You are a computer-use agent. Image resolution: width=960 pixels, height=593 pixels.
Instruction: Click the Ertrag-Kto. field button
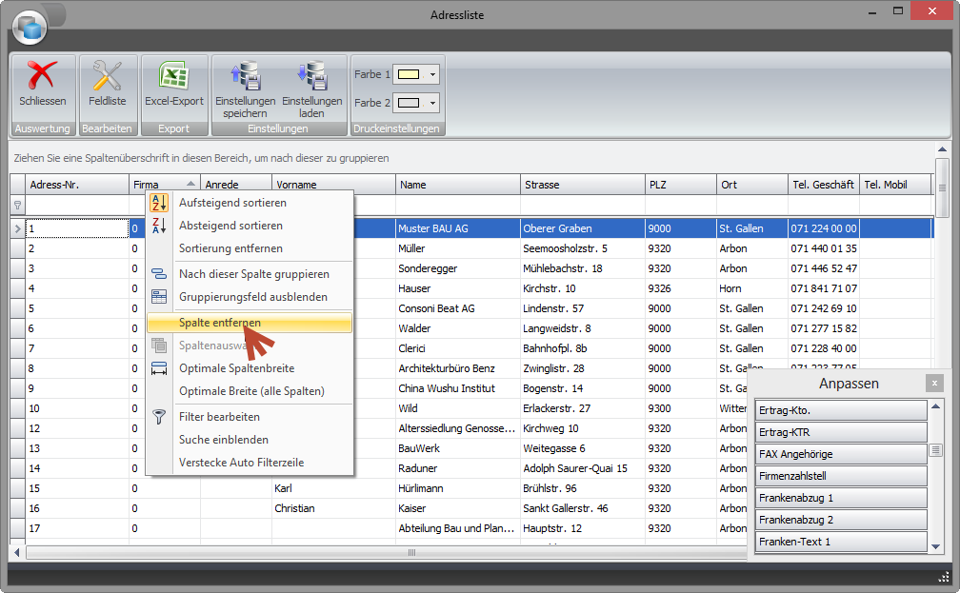pos(841,410)
